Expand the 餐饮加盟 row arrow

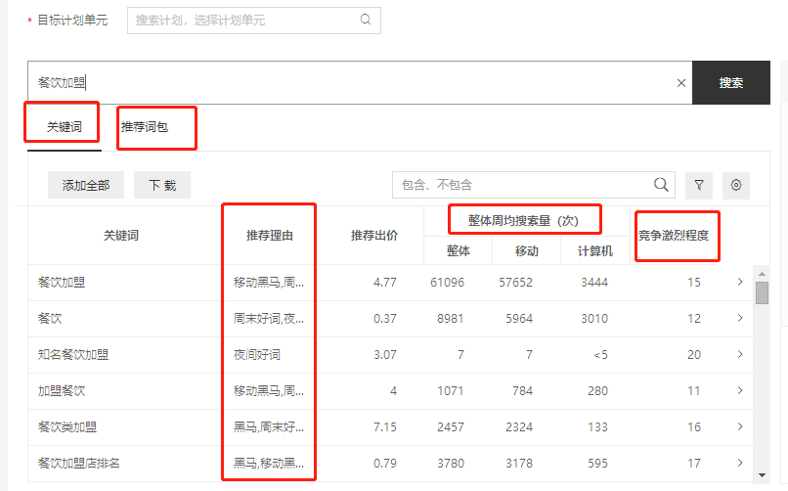[740, 283]
